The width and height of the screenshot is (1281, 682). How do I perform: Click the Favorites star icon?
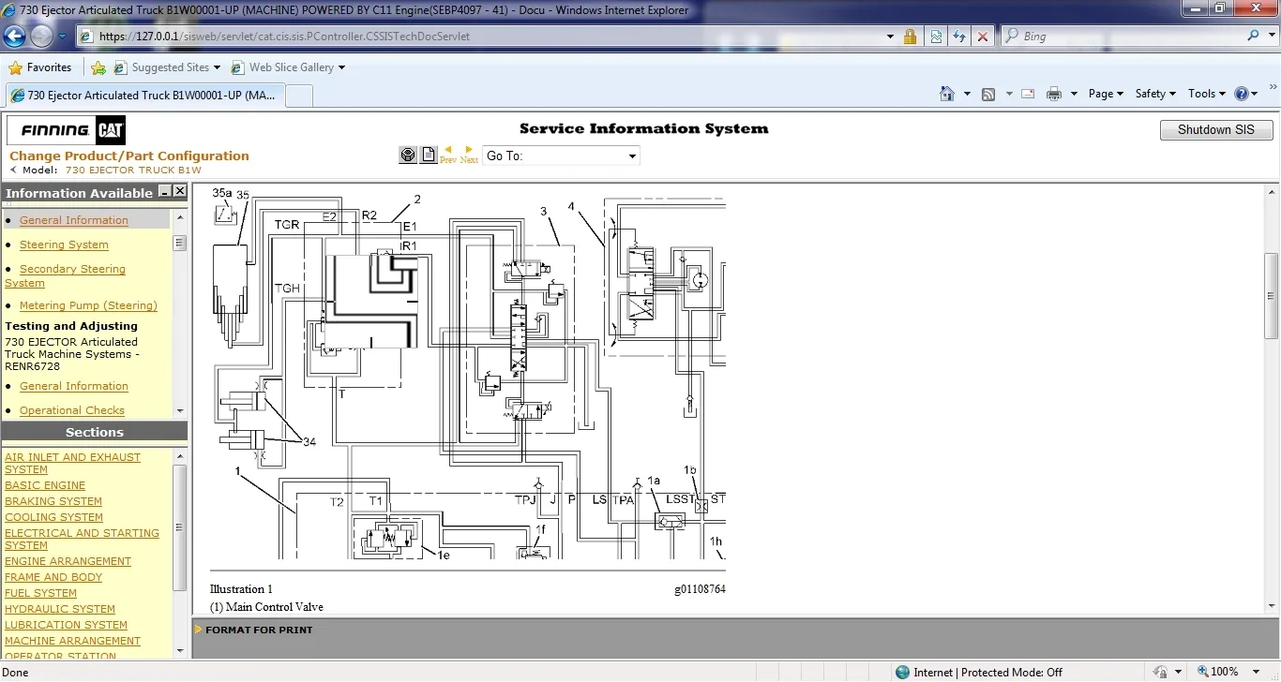[16, 67]
